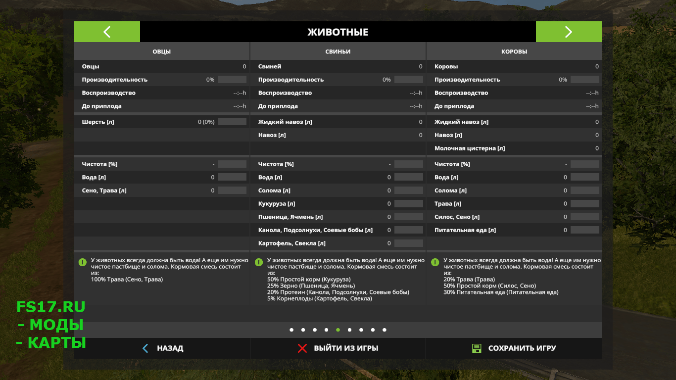The width and height of the screenshot is (676, 380).
Task: Click 25% Зерно (Пшеница, Ячмень) text
Action: (x=311, y=286)
